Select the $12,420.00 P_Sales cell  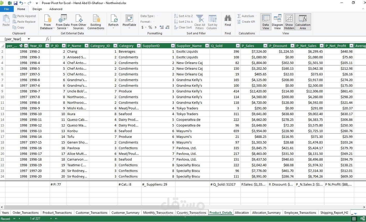[x=254, y=91]
